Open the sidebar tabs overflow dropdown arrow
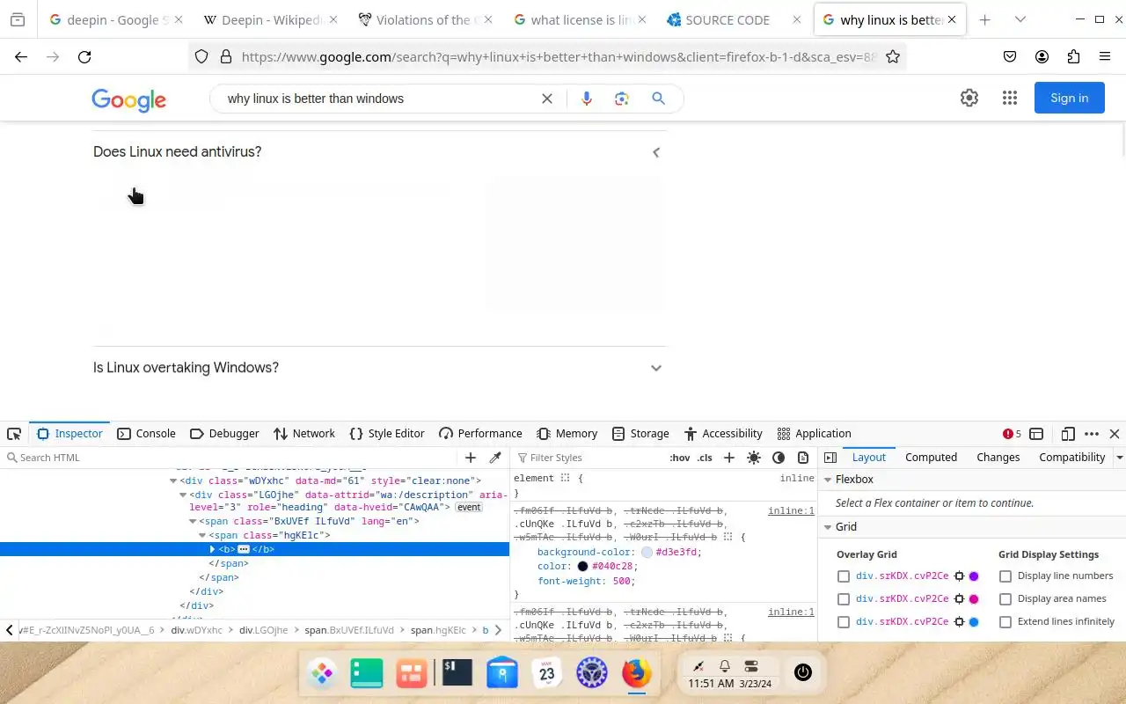The height and width of the screenshot is (704, 1126). tap(1119, 458)
